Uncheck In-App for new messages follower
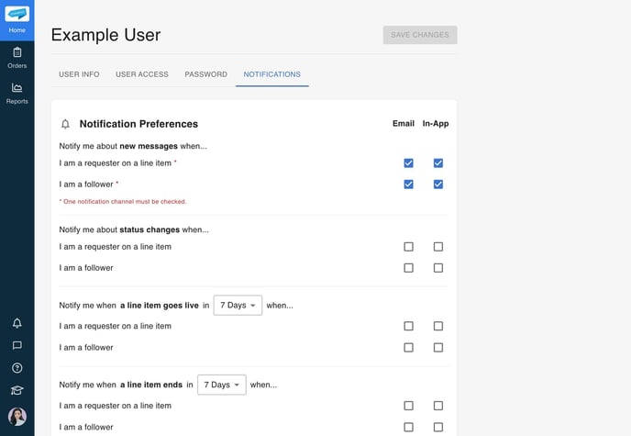 click(438, 184)
